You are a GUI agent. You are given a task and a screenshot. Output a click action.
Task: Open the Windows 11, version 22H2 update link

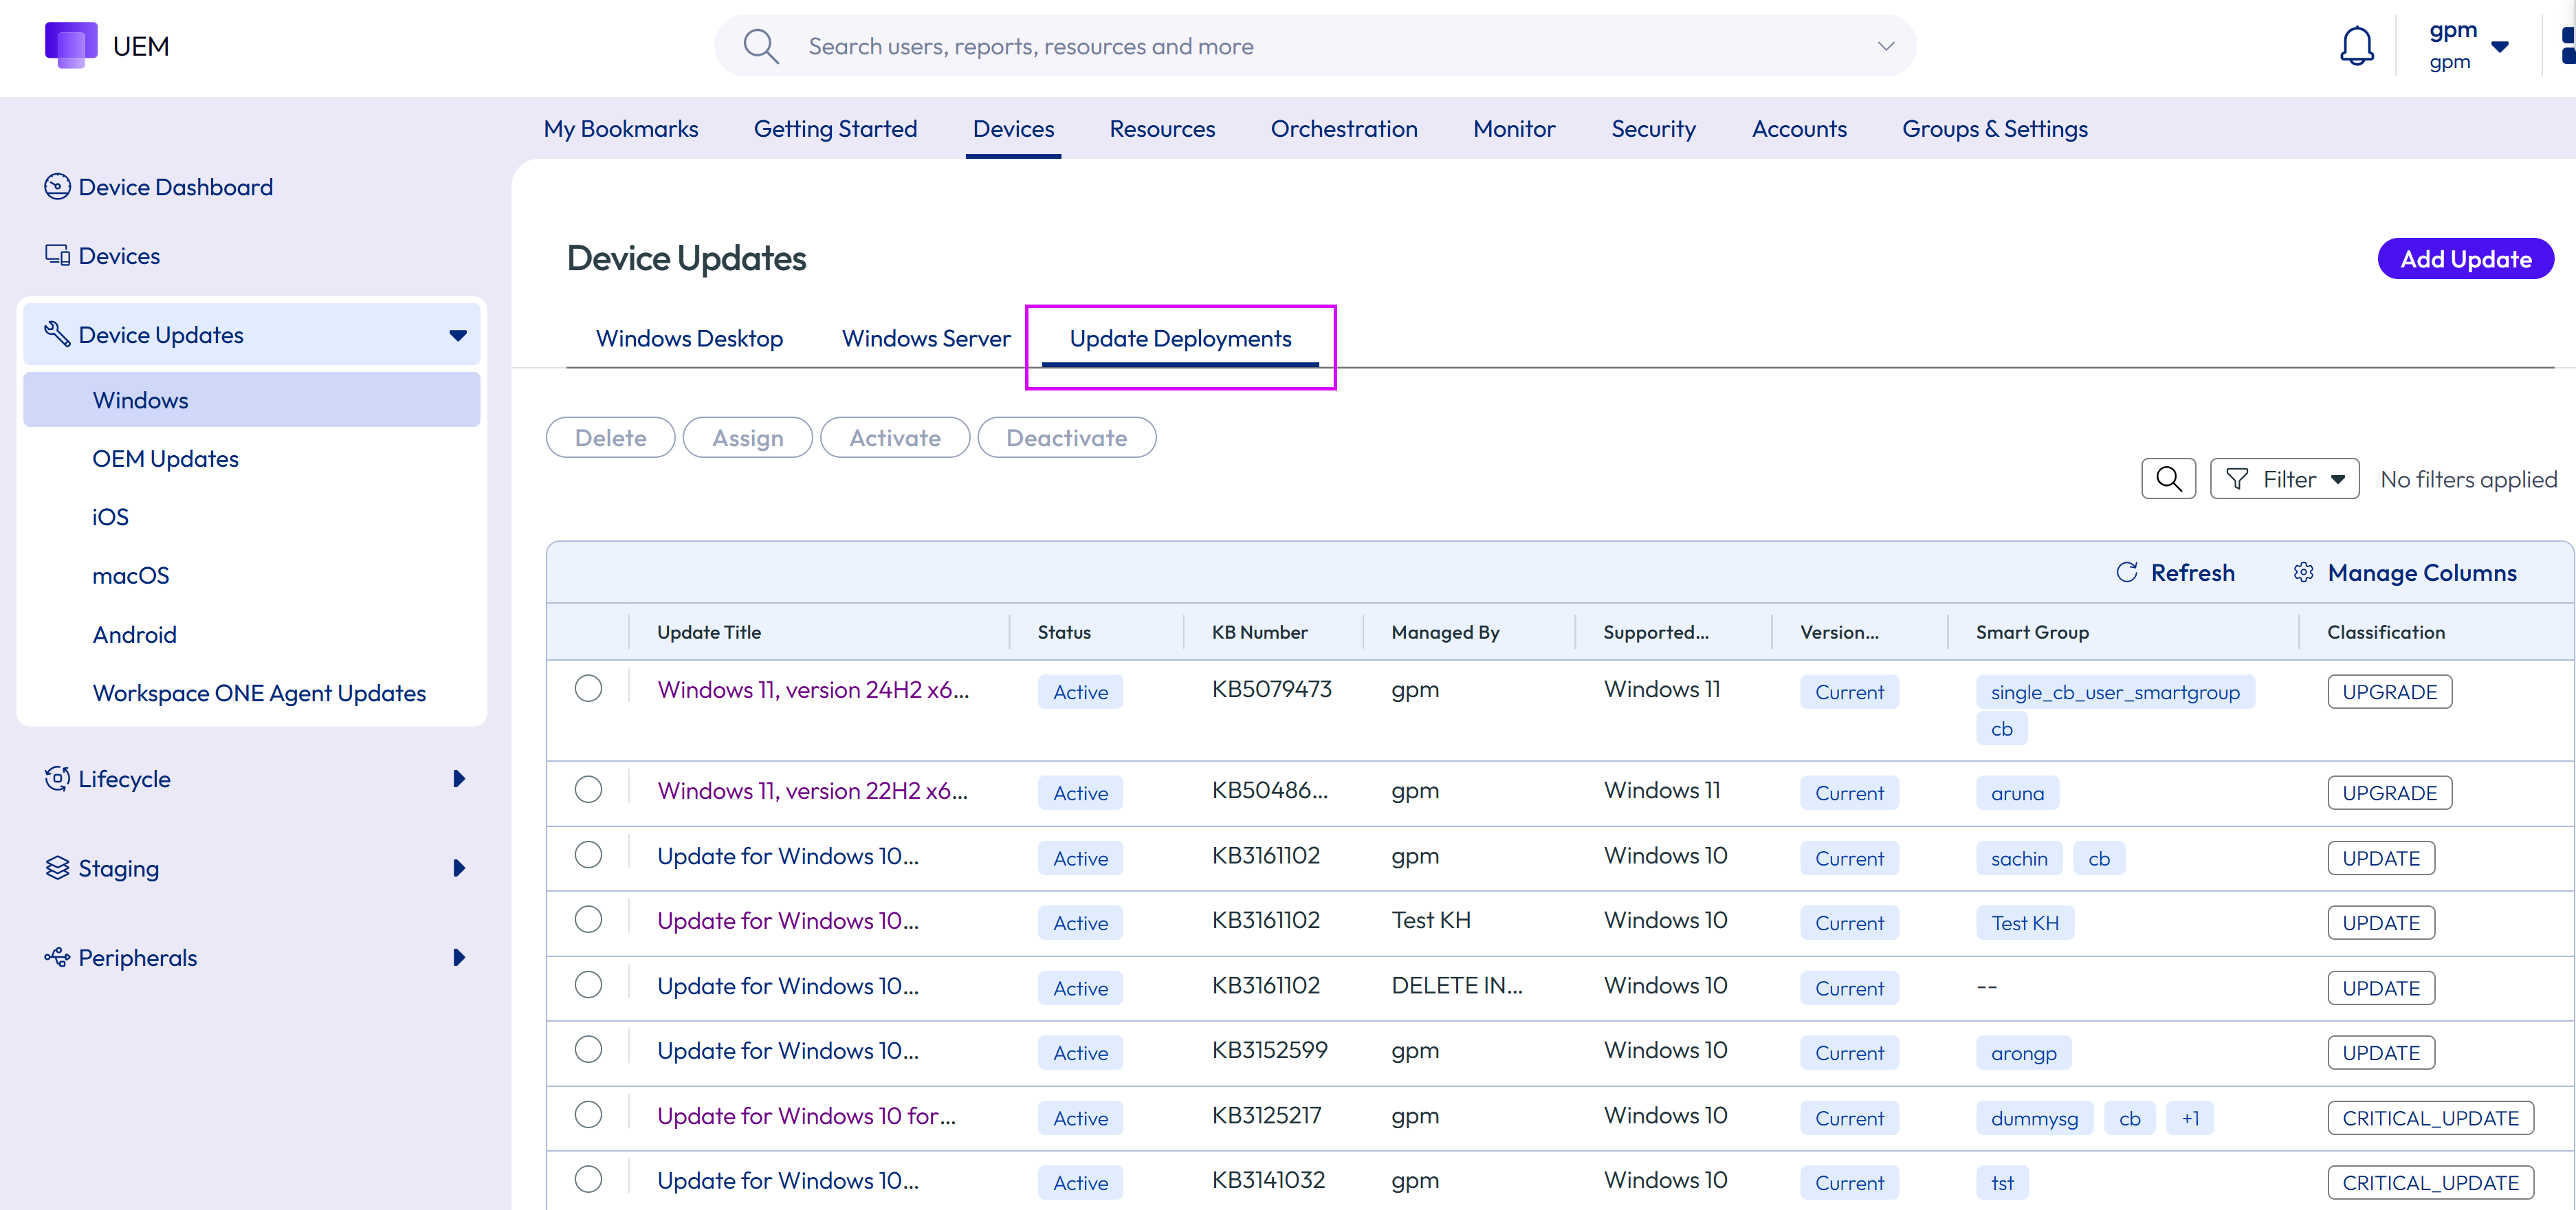812,790
